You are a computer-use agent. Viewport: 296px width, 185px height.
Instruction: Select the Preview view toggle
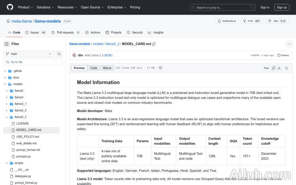point(79,68)
